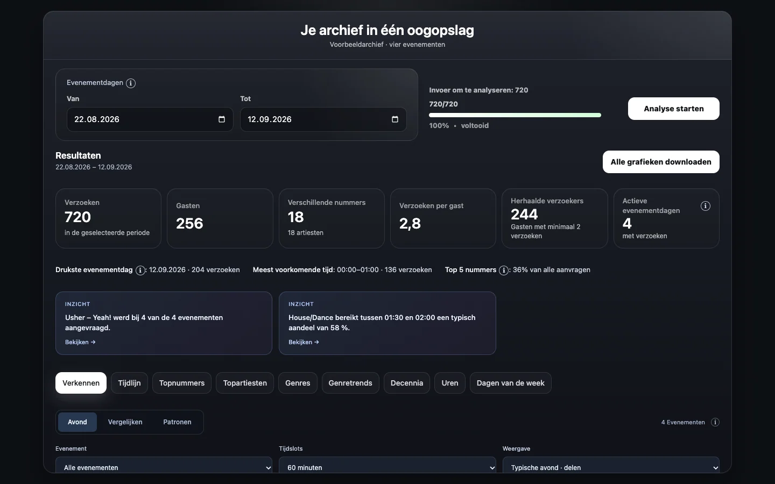This screenshot has width=775, height=484.
Task: Go to the Genres tab
Action: (x=298, y=383)
